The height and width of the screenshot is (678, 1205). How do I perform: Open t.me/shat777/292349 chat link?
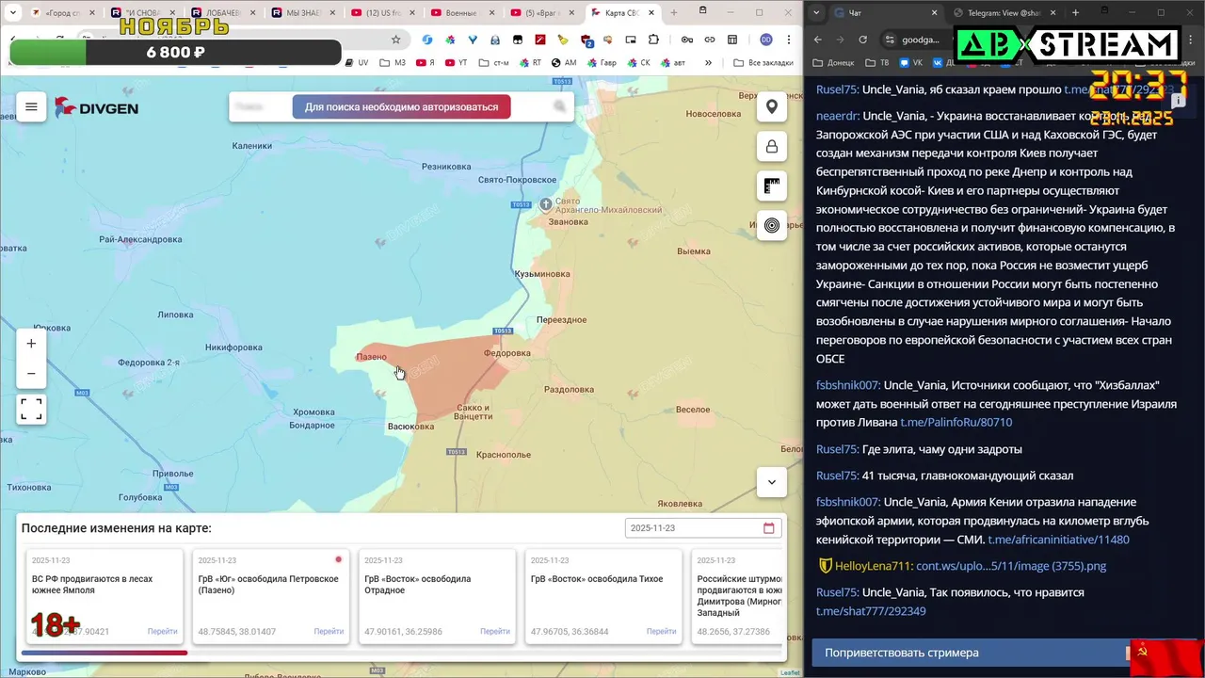pos(871,611)
